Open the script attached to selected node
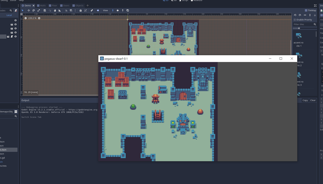The height and width of the screenshot is (184, 323). tap(12, 37)
